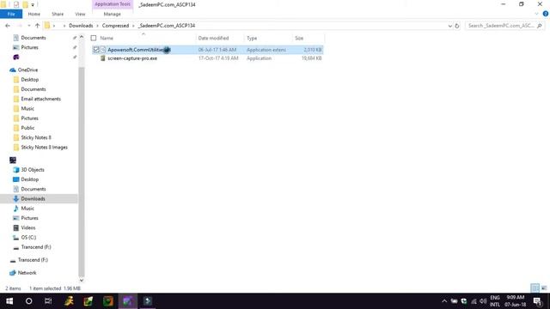Image resolution: width=550 pixels, height=309 pixels.
Task: Uncheck the Apowersoft.CommUtilities file checkbox
Action: (96, 50)
